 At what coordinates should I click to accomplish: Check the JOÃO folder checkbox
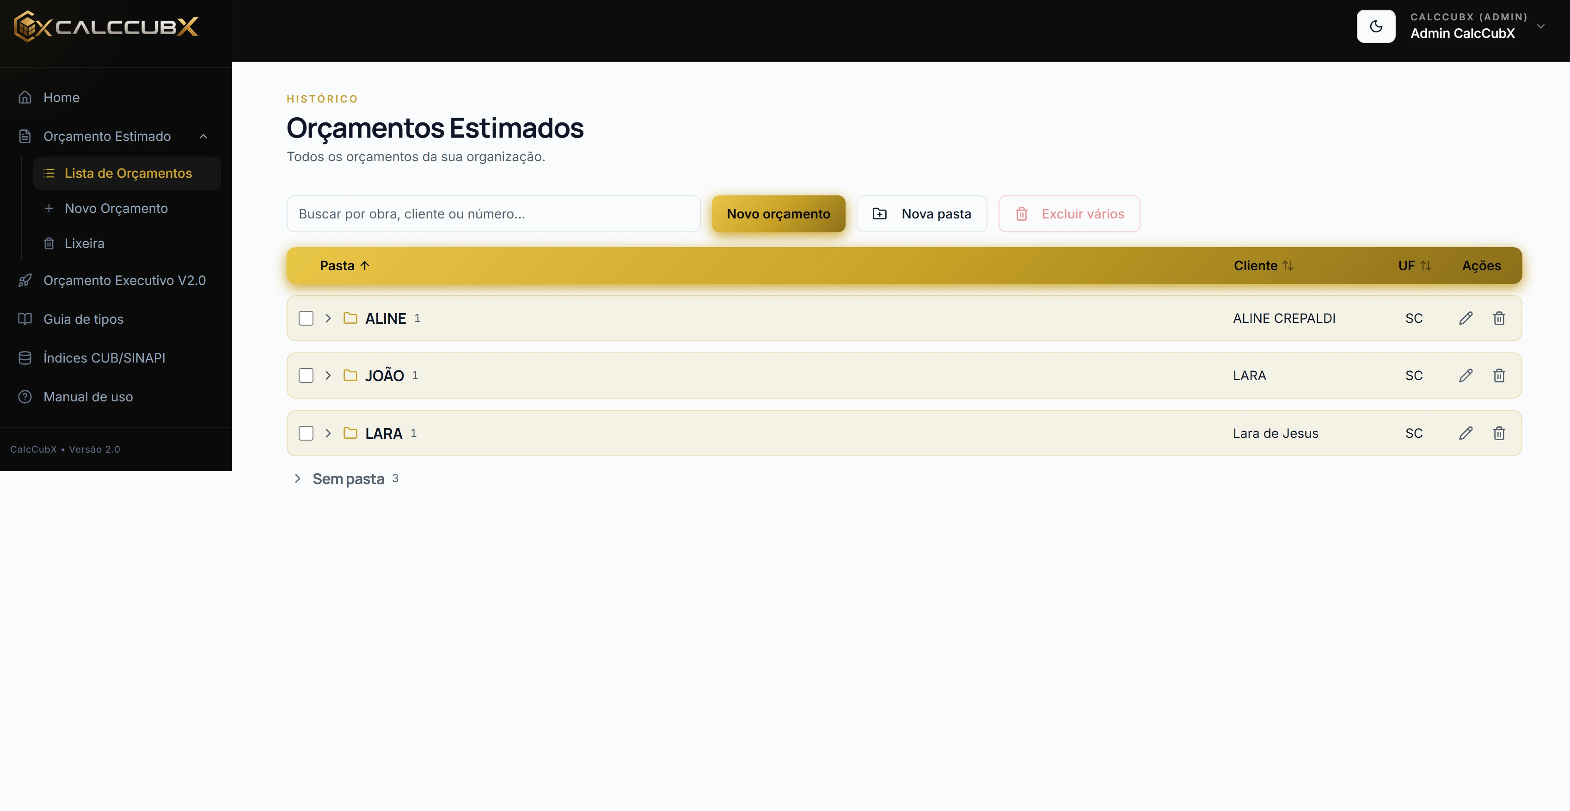(306, 375)
